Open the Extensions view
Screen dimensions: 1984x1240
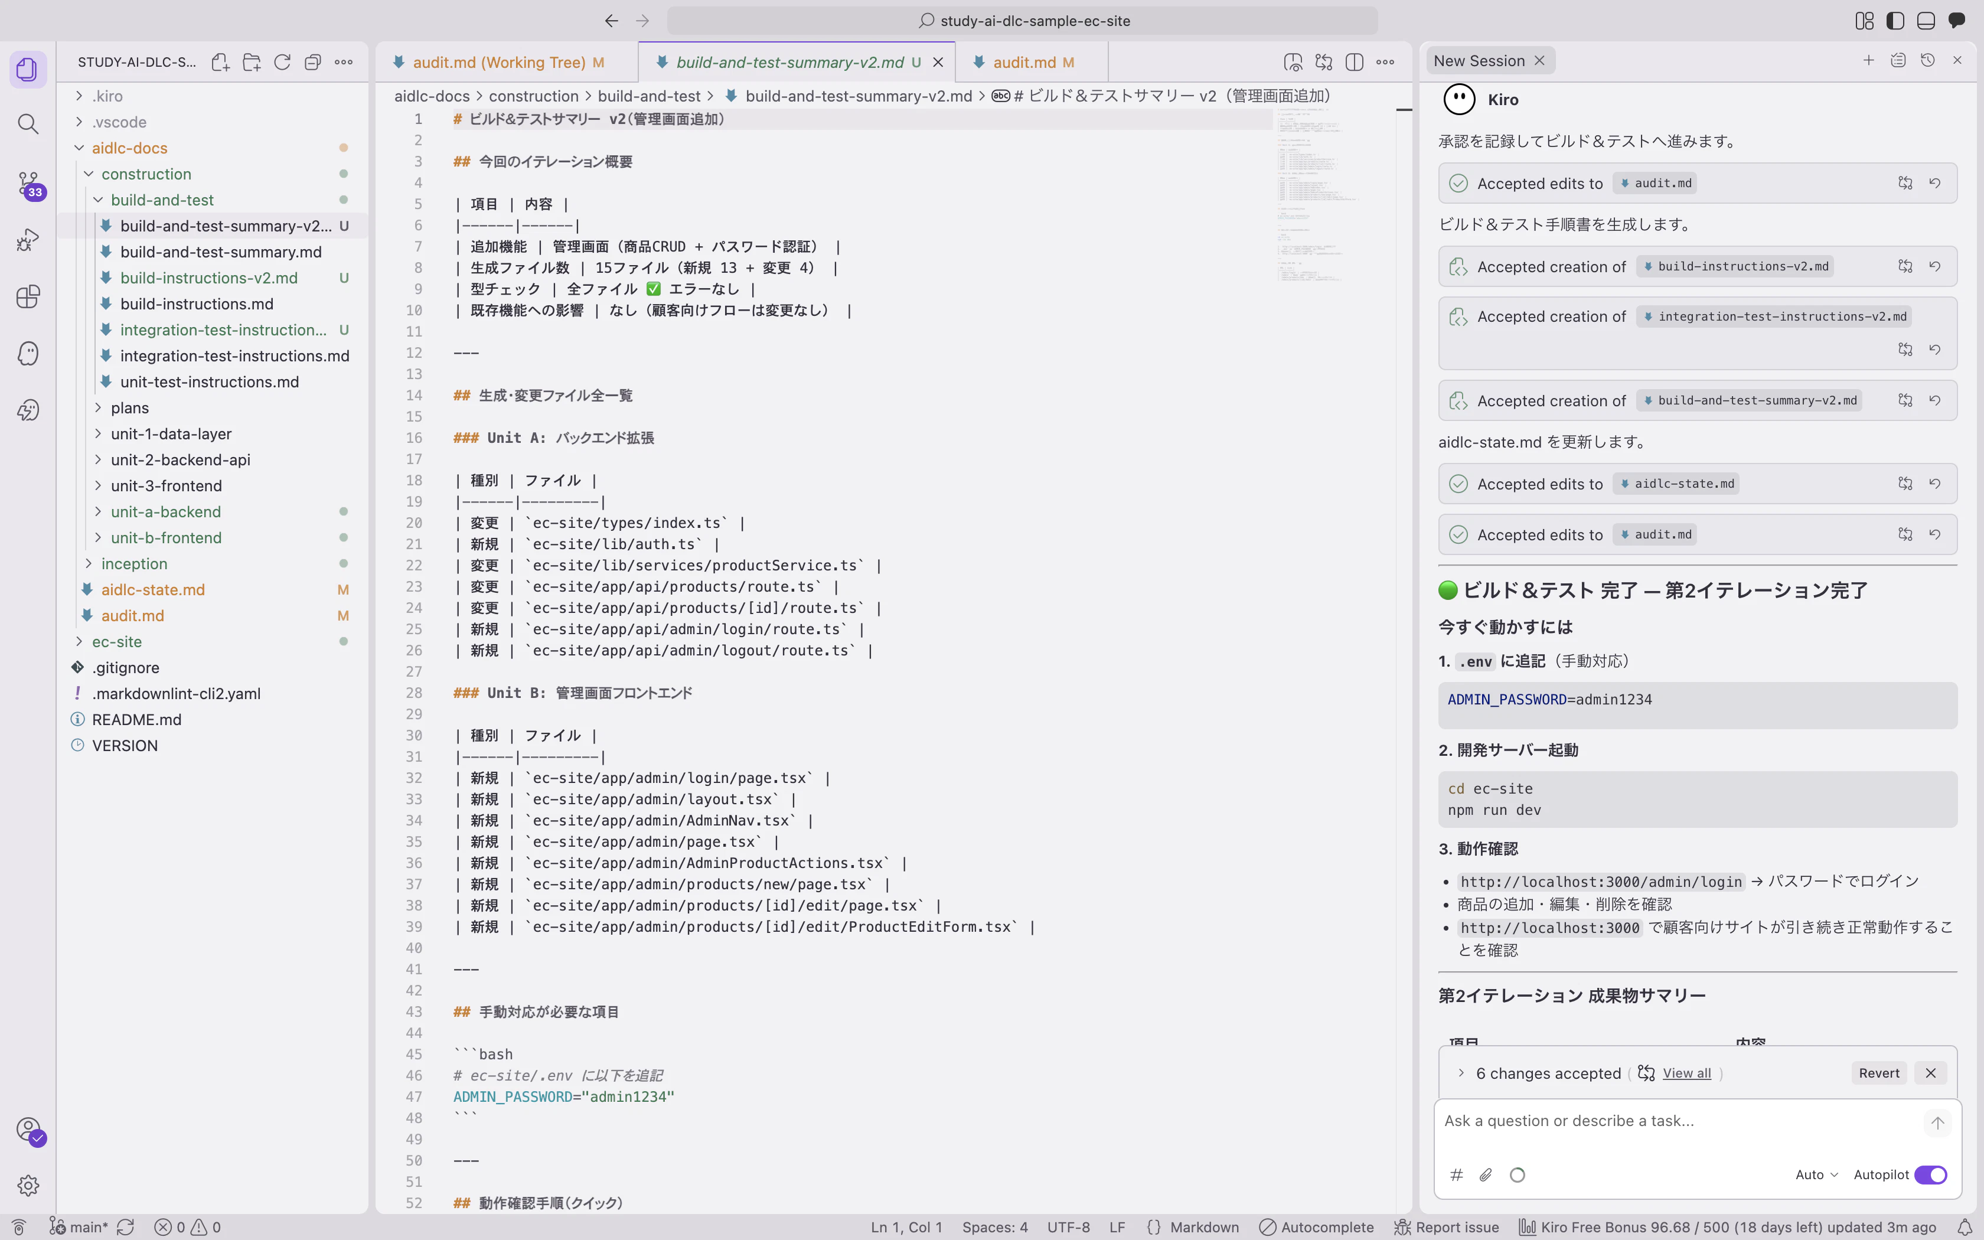(x=28, y=297)
